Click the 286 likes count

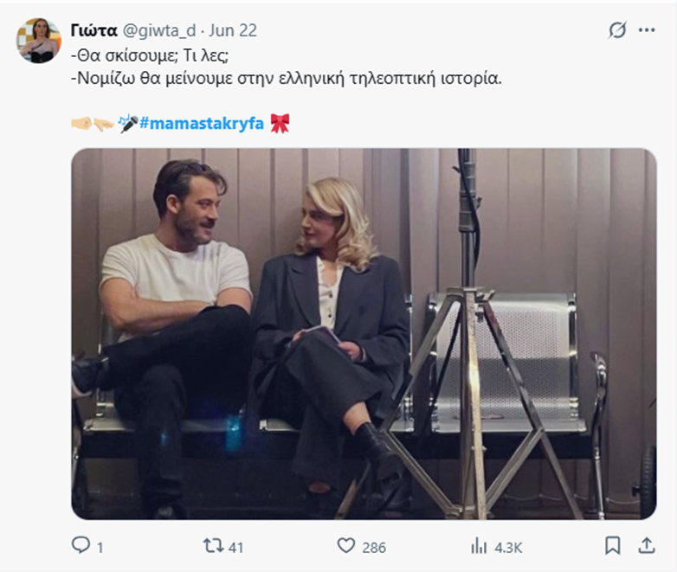[x=375, y=547]
